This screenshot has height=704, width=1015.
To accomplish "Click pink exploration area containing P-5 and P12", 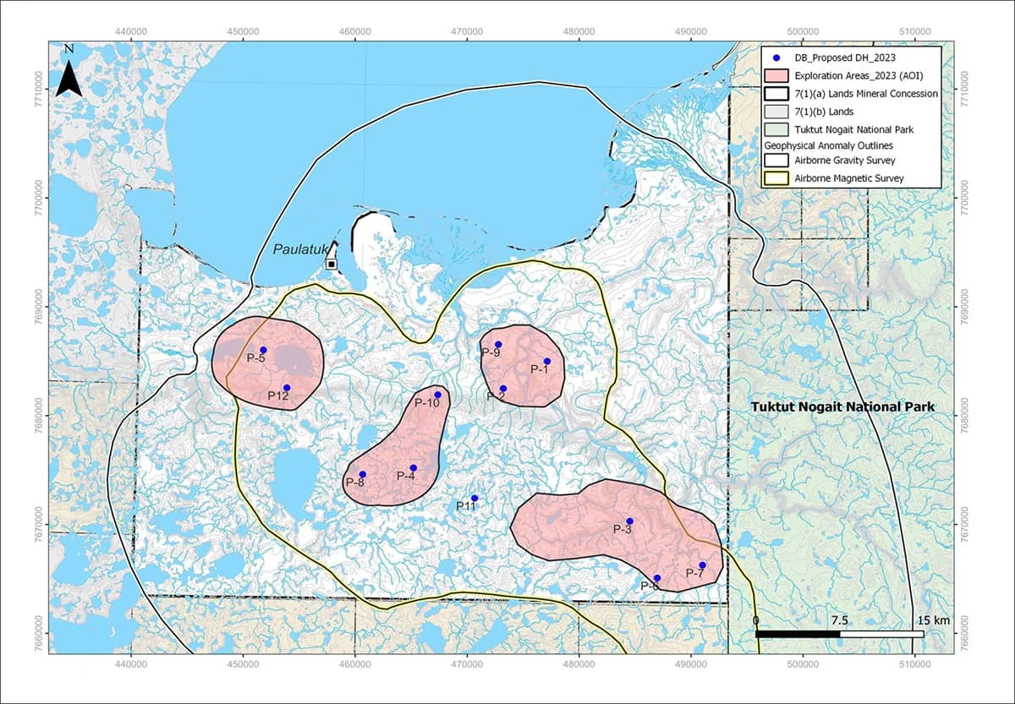I will 267,363.
